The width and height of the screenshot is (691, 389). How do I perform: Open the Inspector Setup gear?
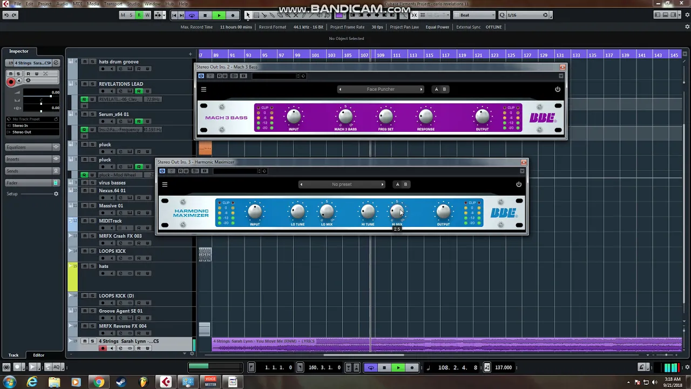(56, 194)
